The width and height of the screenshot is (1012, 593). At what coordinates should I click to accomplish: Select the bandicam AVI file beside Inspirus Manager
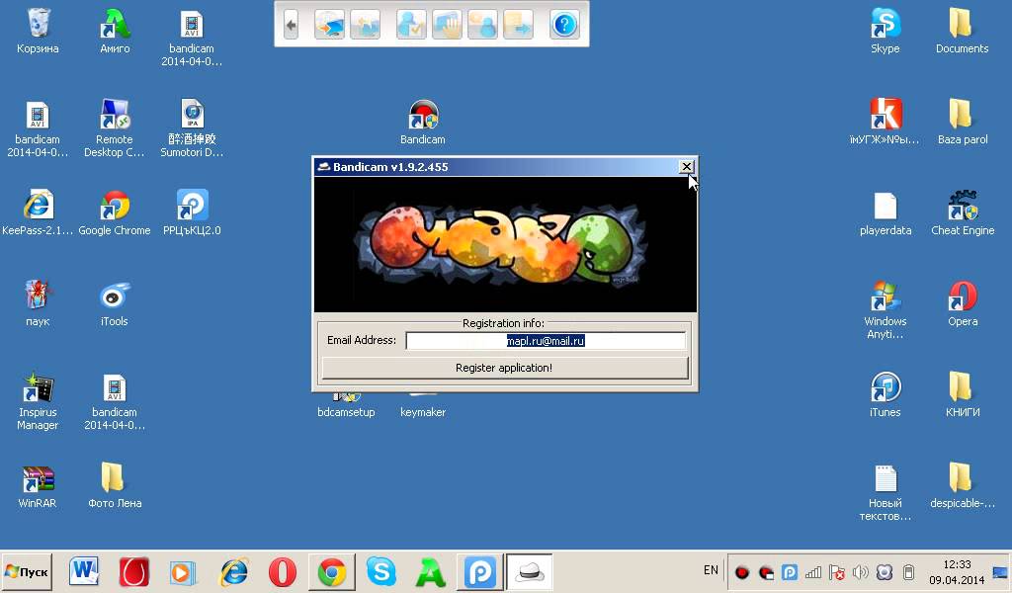pyautogui.click(x=115, y=401)
